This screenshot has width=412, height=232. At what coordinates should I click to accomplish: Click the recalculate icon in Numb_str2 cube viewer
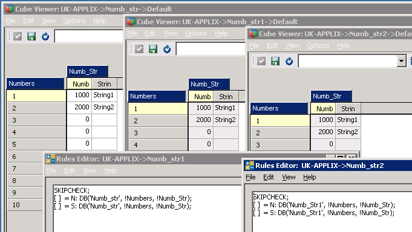tap(289, 61)
